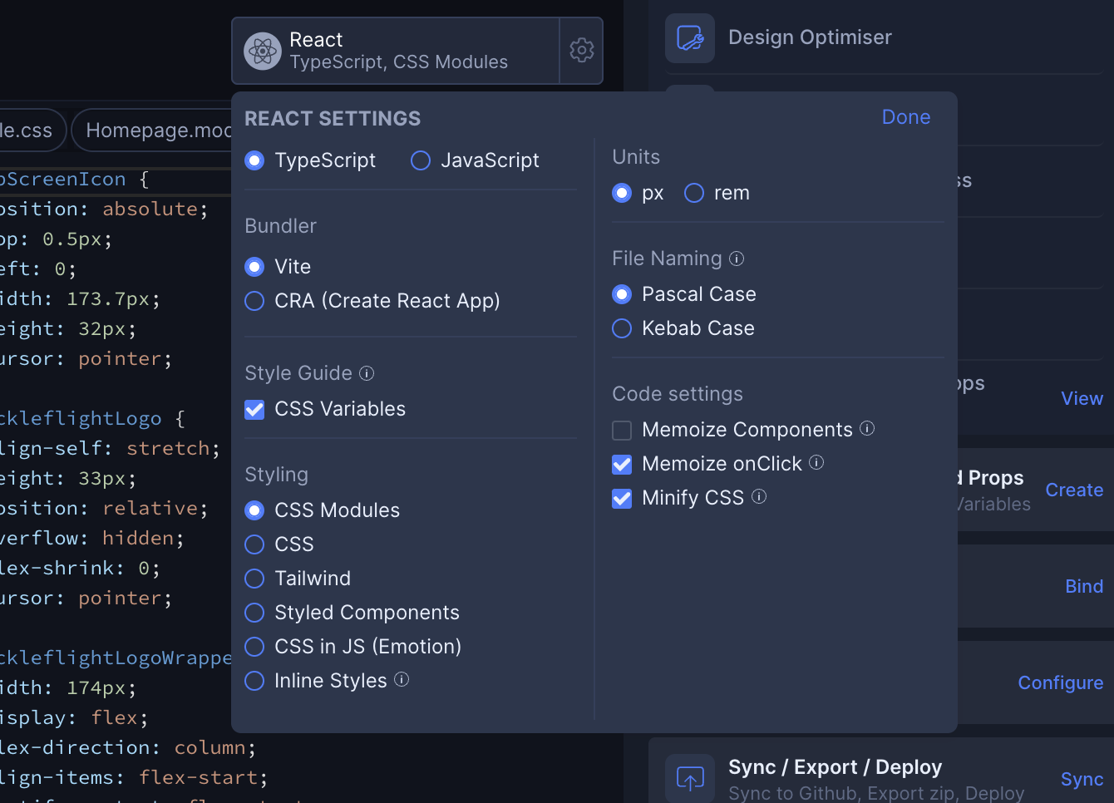Click the Configure link
Screen dimensions: 1114x803
(1061, 682)
